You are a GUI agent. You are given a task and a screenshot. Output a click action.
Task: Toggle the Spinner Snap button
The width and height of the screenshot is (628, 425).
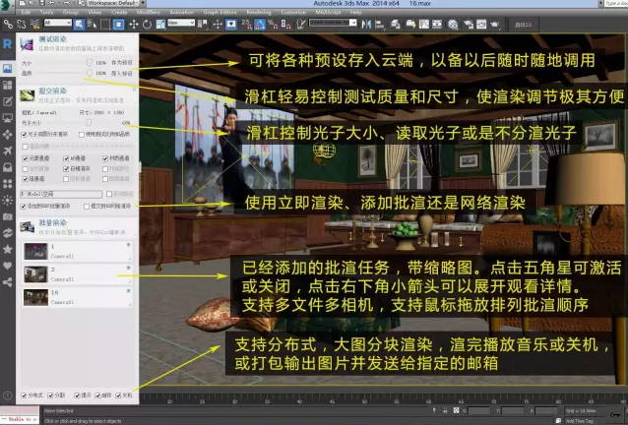click(286, 25)
